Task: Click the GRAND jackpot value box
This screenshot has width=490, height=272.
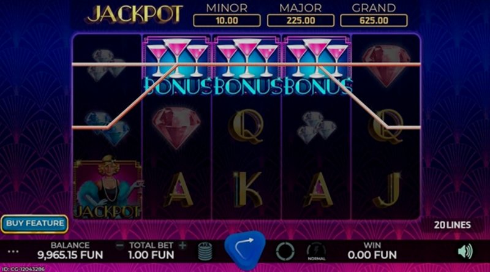Action: tap(374, 21)
